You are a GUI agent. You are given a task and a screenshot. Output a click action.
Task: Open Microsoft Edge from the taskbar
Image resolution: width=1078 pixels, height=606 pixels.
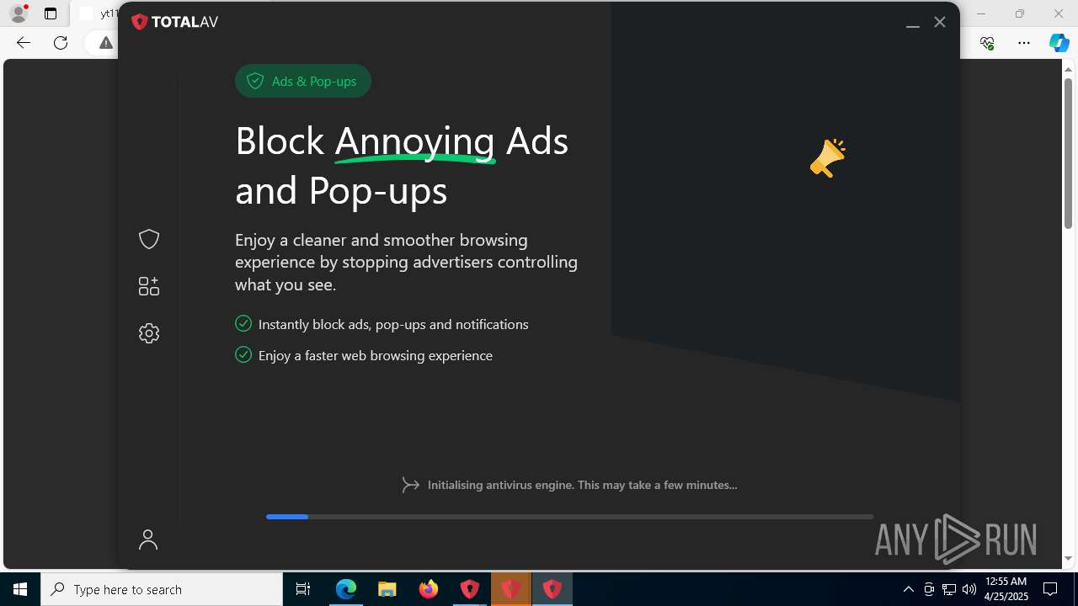346,589
